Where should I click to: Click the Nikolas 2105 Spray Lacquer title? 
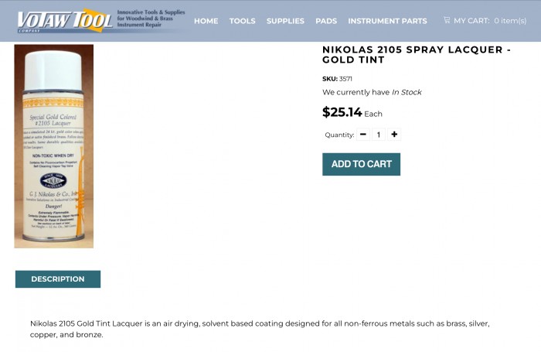tap(416, 54)
